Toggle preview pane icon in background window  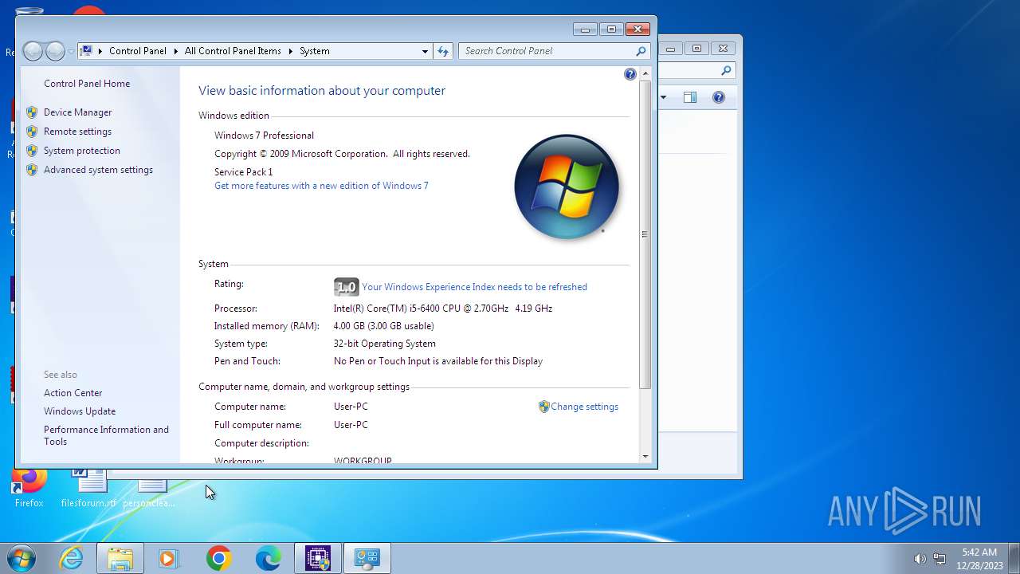[690, 97]
